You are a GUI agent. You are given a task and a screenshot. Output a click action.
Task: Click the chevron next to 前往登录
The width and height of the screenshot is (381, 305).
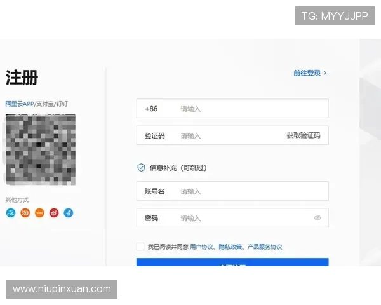[x=325, y=72]
